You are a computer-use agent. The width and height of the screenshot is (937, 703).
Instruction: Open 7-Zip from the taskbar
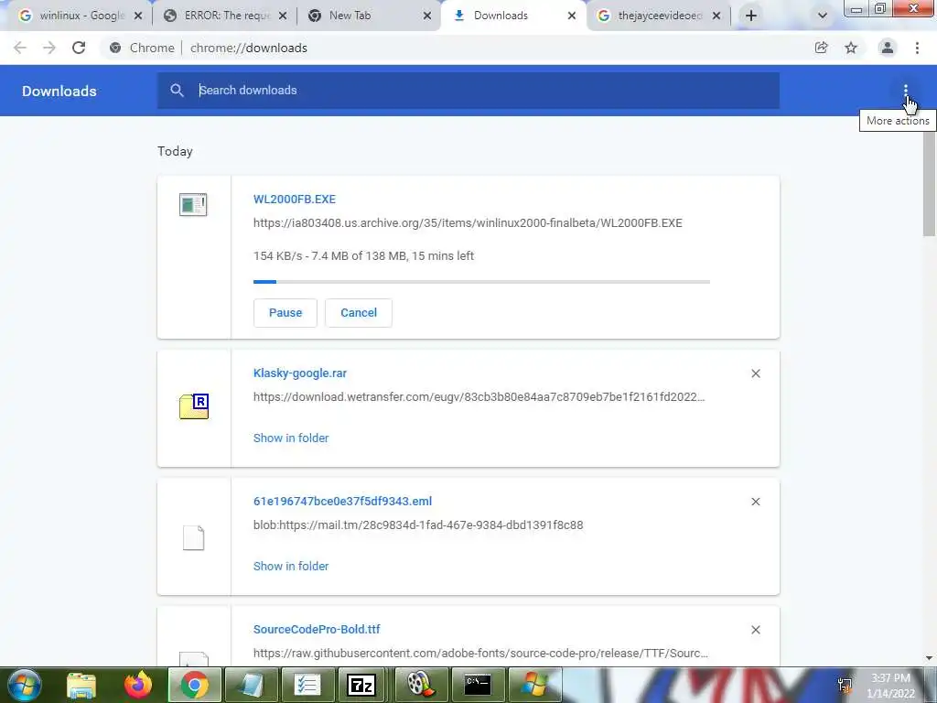(361, 685)
